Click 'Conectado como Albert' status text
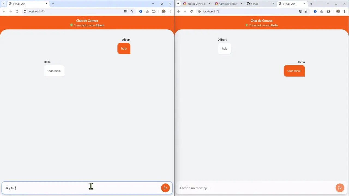The image size is (349, 196). pyautogui.click(x=89, y=25)
